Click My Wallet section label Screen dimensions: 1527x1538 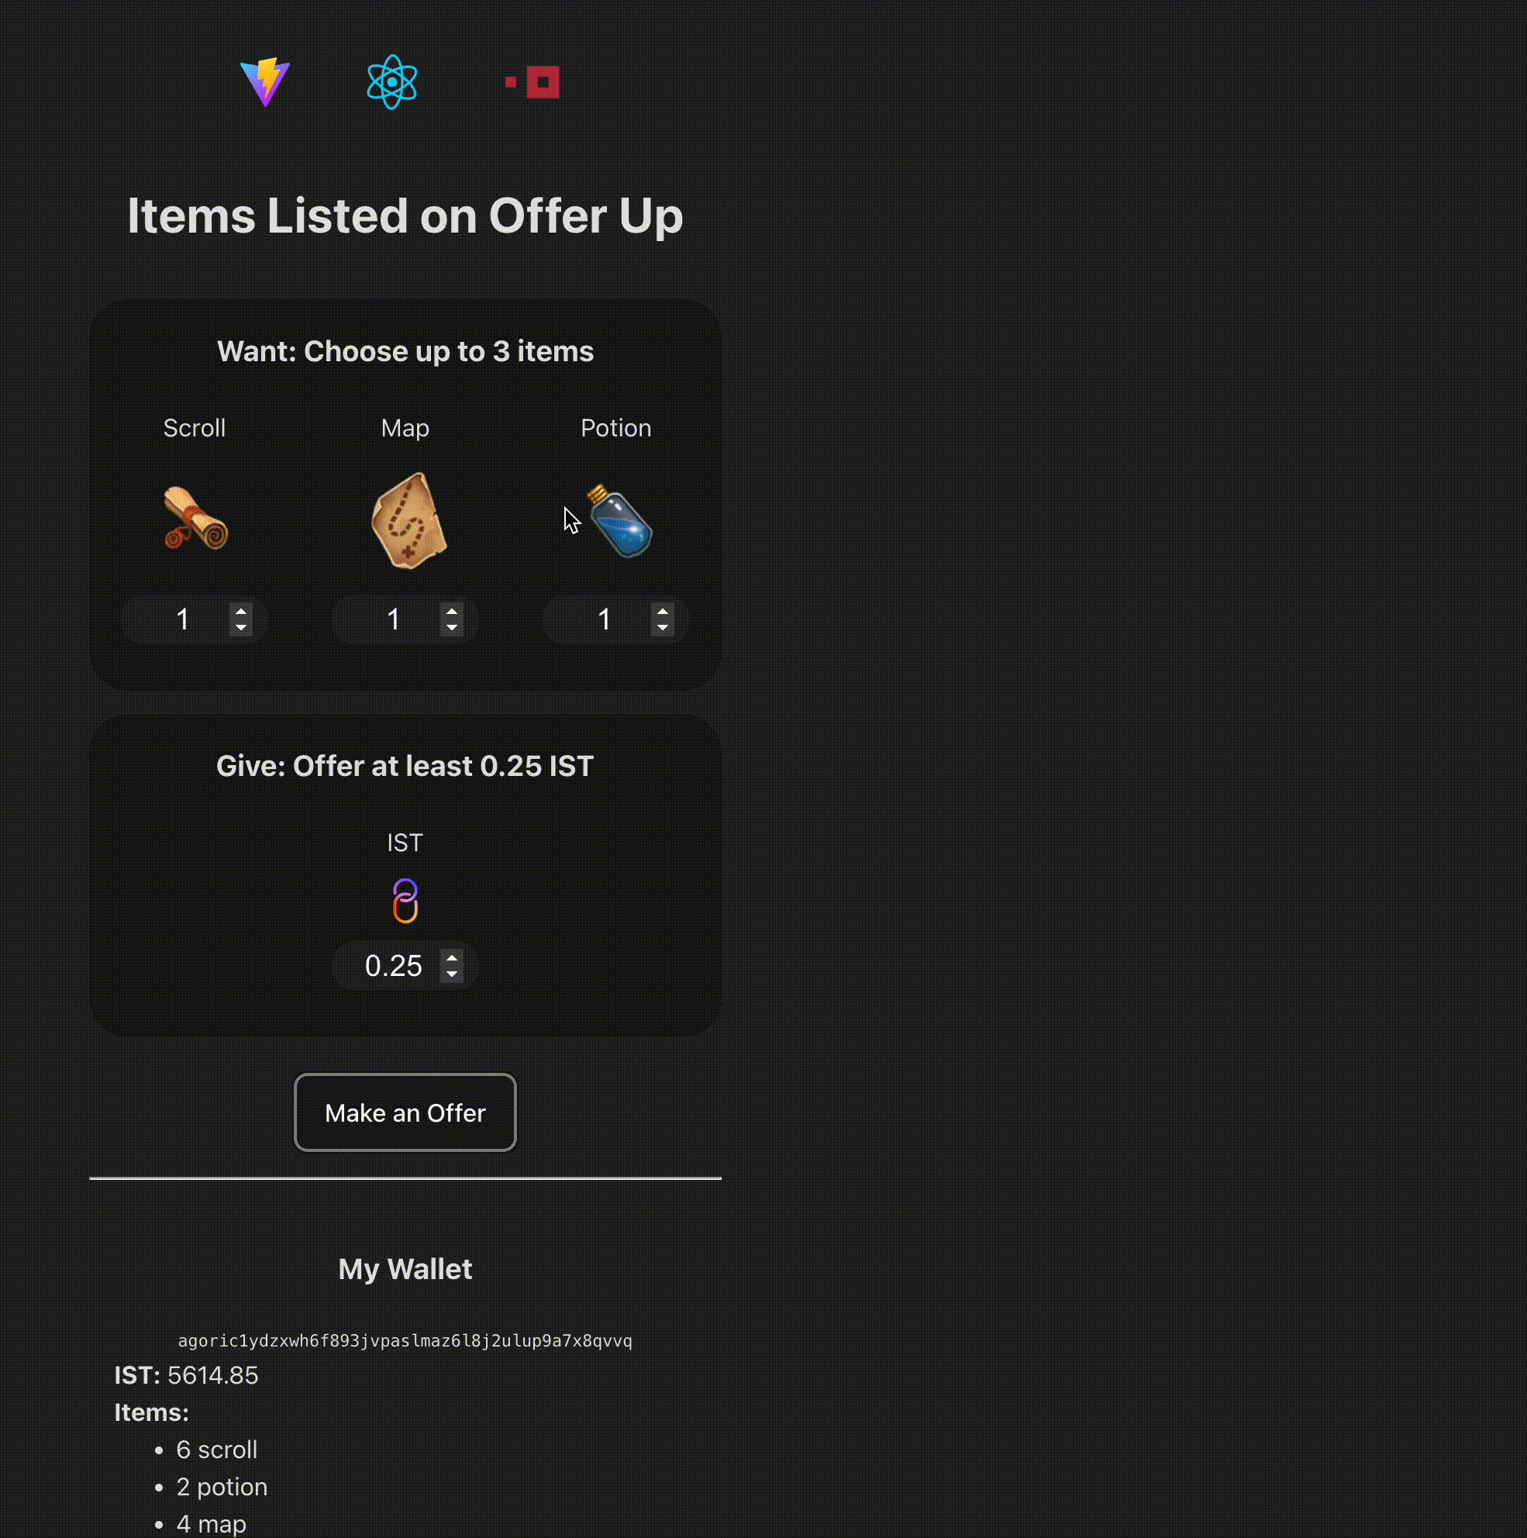pyautogui.click(x=404, y=1268)
